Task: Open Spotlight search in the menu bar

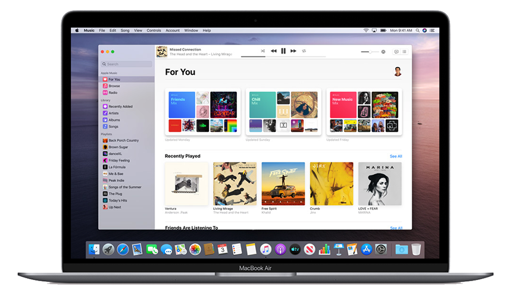Action: (x=417, y=30)
